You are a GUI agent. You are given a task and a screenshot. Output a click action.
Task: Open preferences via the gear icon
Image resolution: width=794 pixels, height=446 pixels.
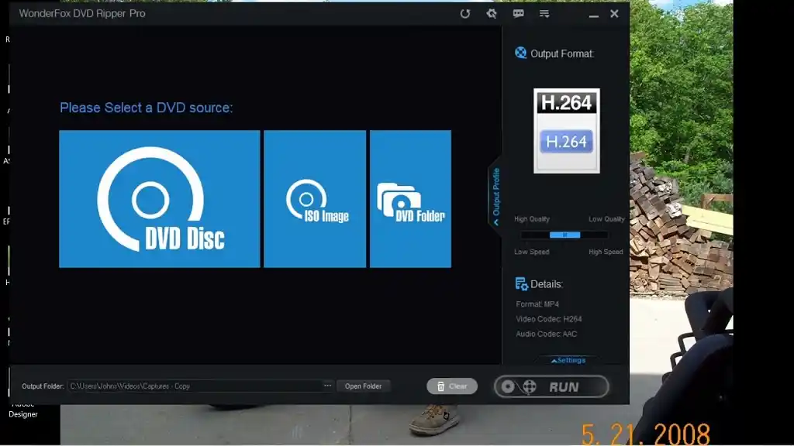pyautogui.click(x=489, y=13)
